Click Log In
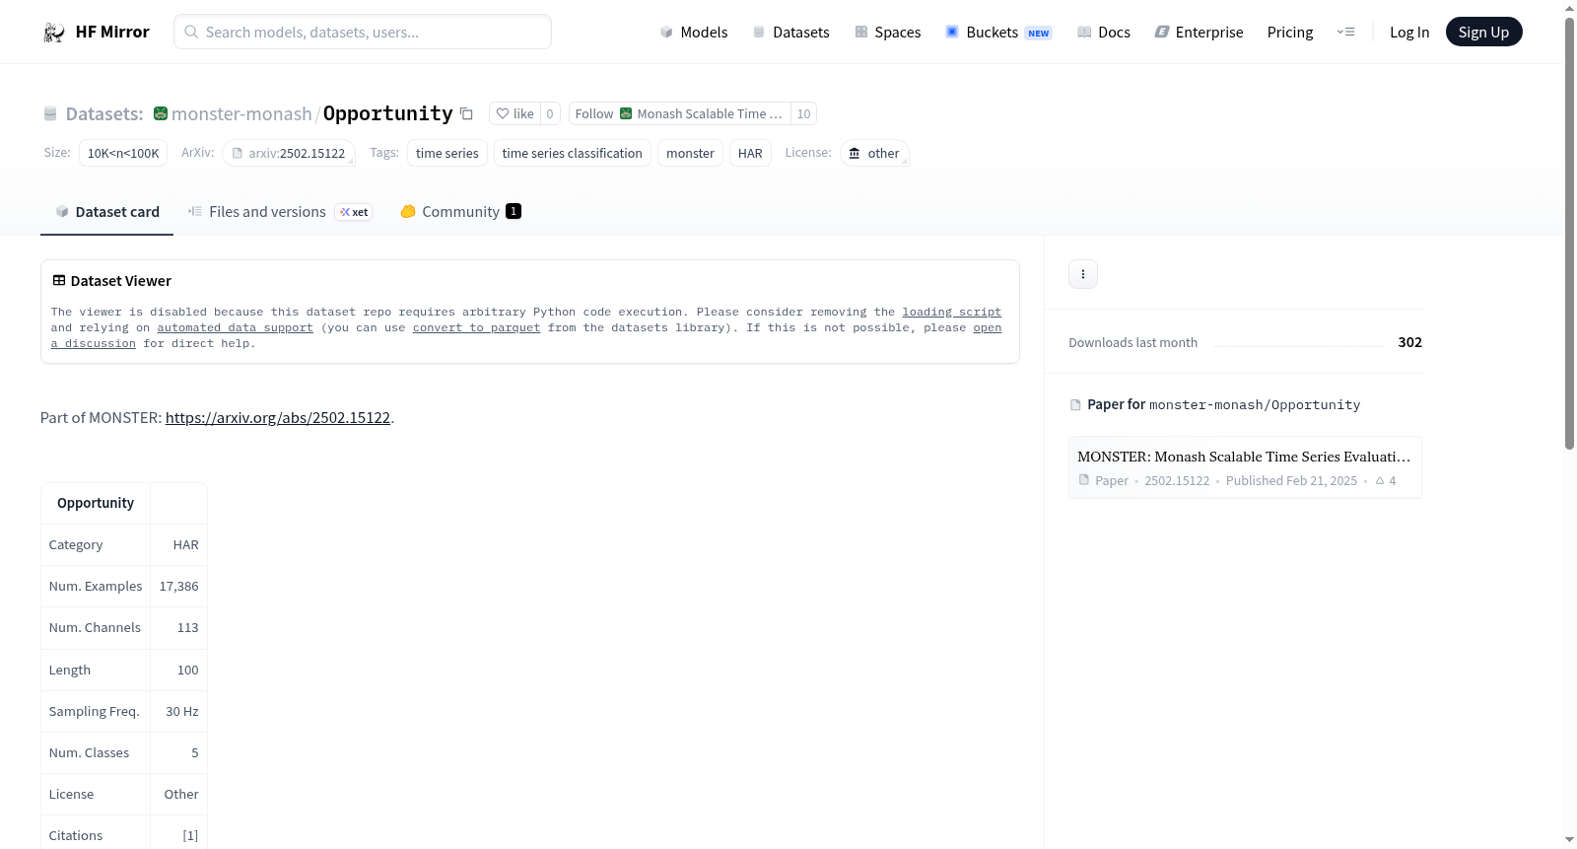The height and width of the screenshot is (849, 1577). click(1409, 33)
